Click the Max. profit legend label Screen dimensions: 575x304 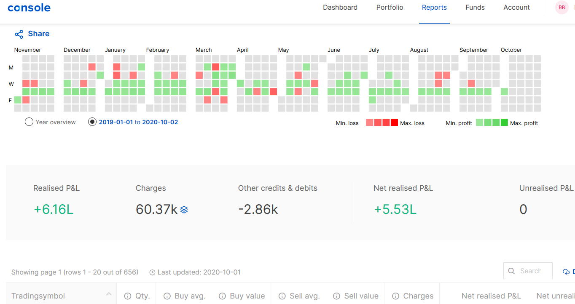[x=524, y=123]
